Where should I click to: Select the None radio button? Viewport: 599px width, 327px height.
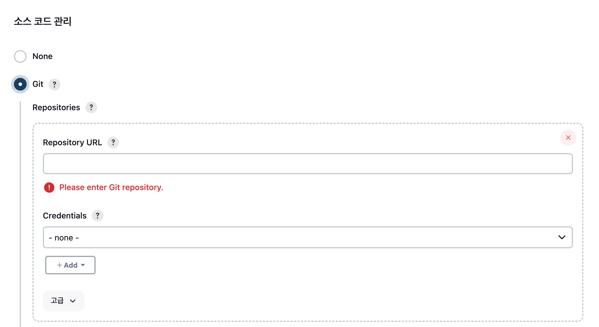[20, 56]
